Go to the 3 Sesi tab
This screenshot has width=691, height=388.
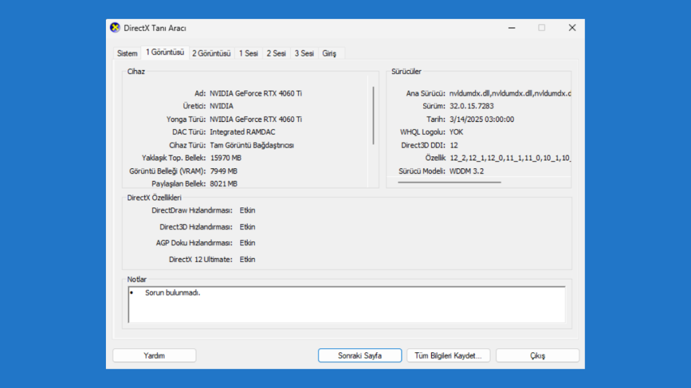point(304,53)
